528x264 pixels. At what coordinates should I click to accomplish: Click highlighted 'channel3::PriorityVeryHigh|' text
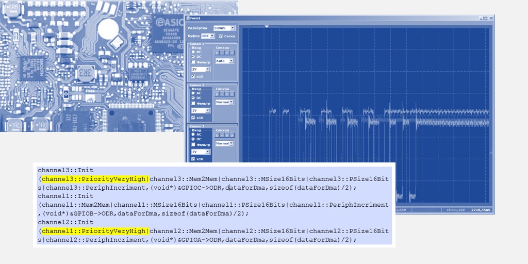coord(95,179)
